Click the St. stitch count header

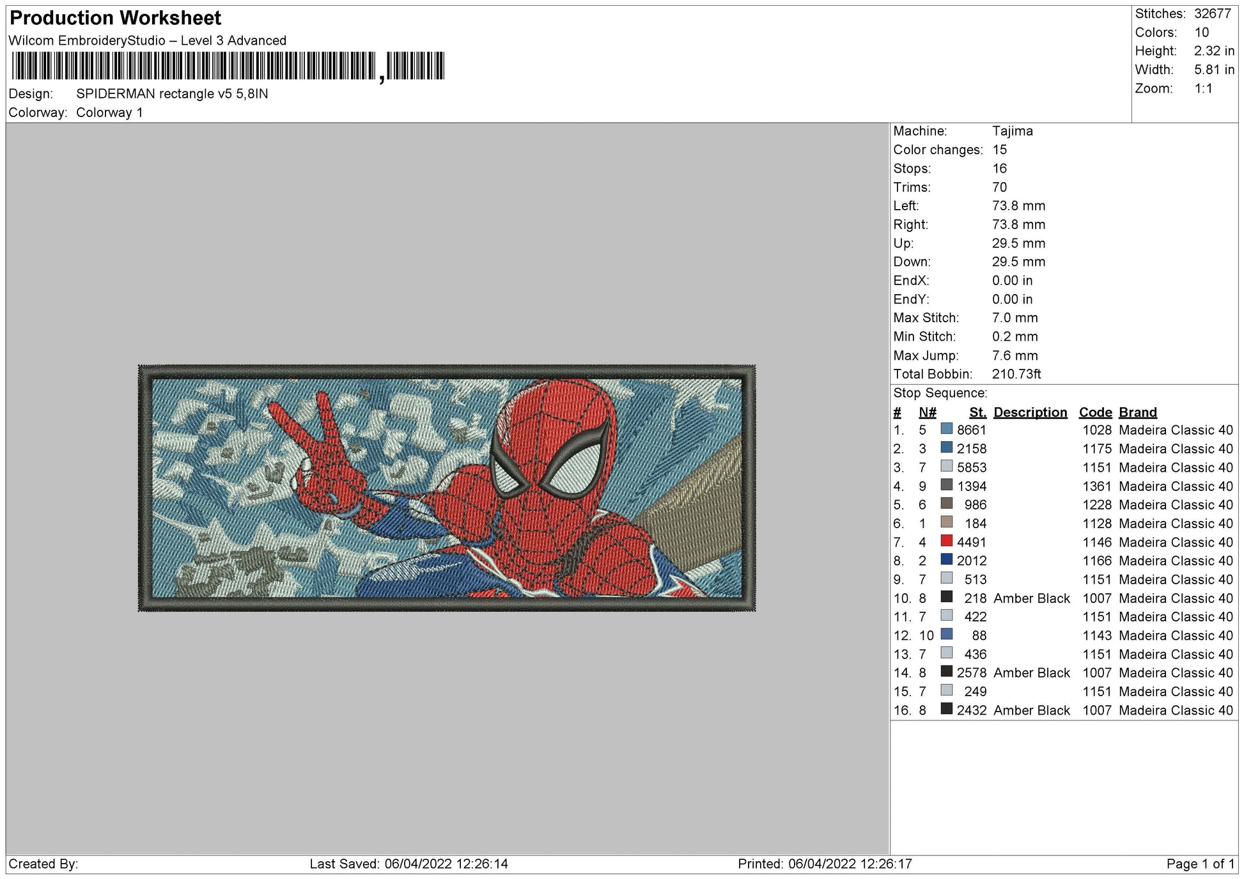click(977, 412)
